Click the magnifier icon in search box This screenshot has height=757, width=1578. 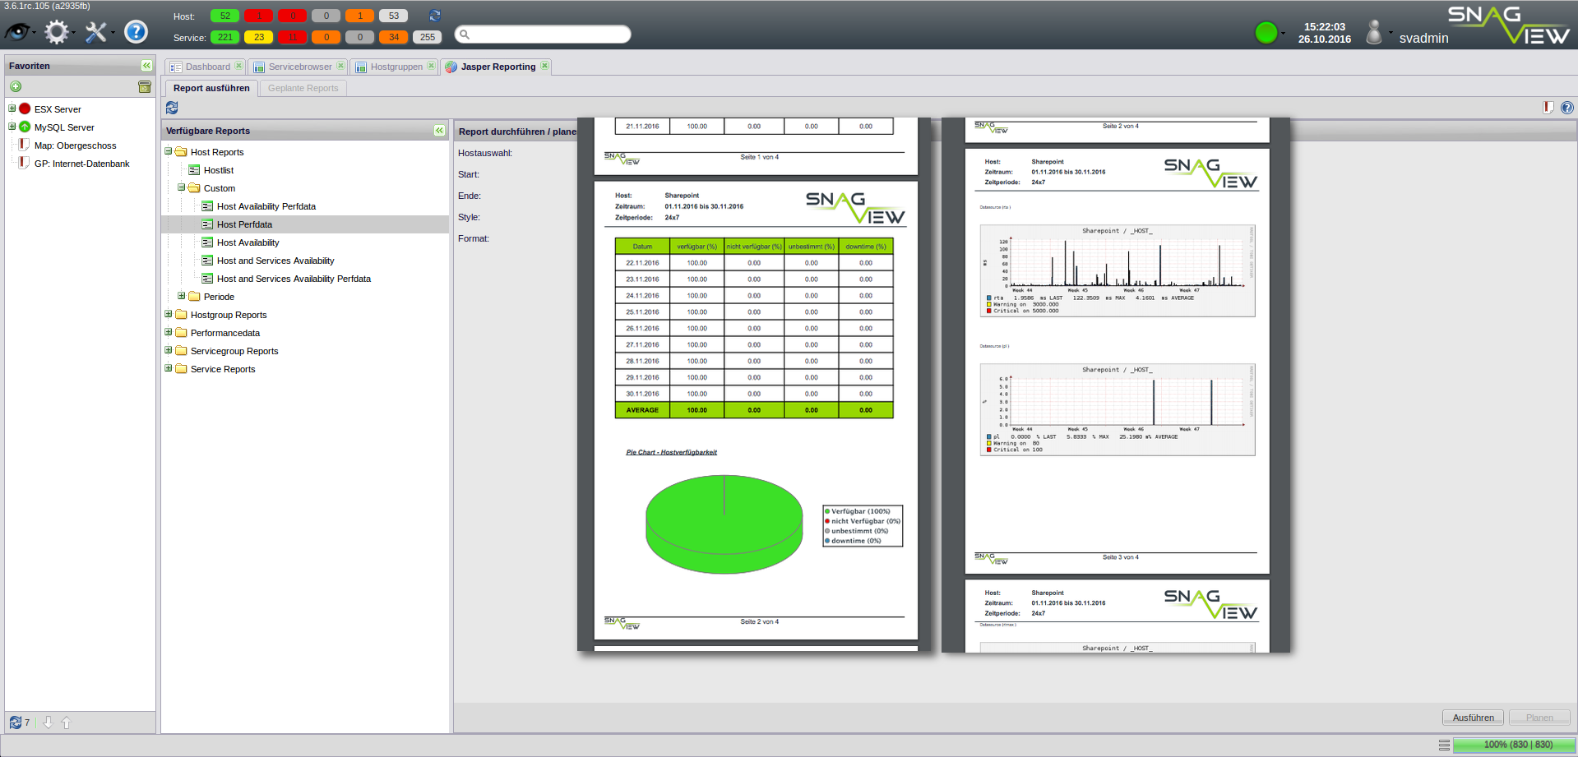[x=465, y=34]
